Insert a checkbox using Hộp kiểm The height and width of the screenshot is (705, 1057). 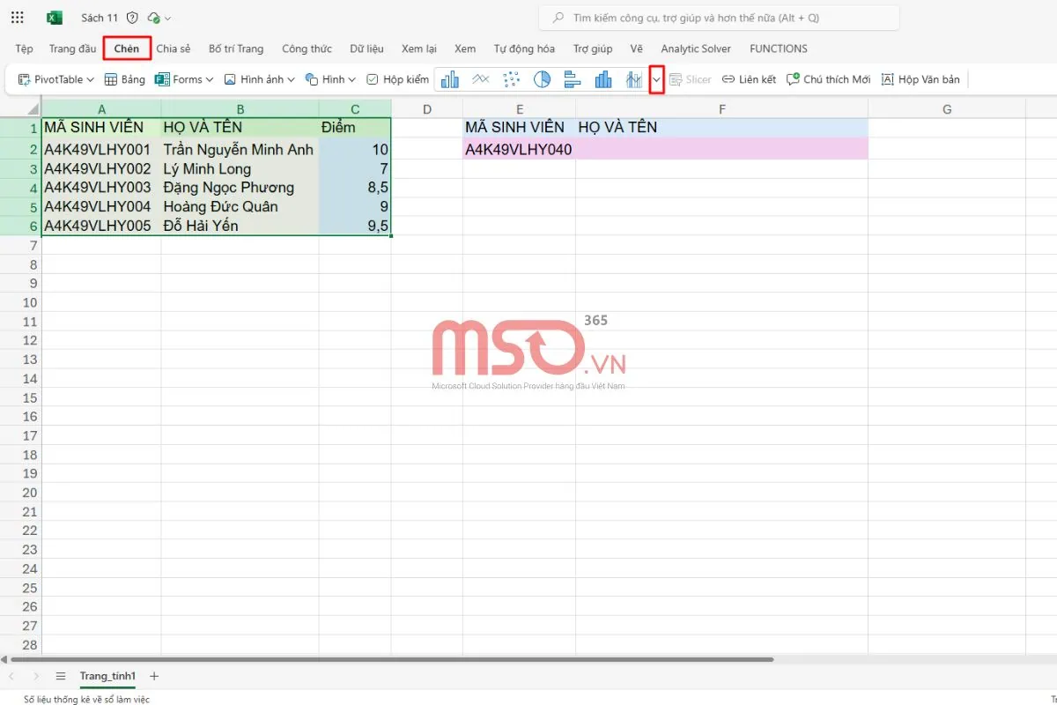pyautogui.click(x=397, y=78)
